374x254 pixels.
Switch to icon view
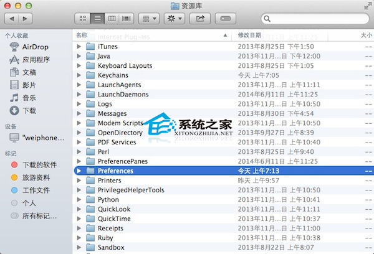82,19
